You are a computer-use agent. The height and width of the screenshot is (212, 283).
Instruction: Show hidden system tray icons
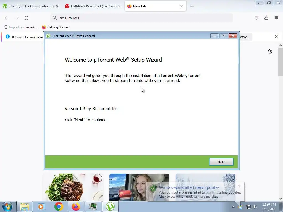click(x=233, y=207)
